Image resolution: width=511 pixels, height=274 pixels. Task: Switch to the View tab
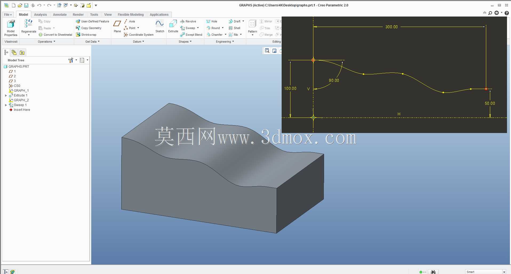108,15
